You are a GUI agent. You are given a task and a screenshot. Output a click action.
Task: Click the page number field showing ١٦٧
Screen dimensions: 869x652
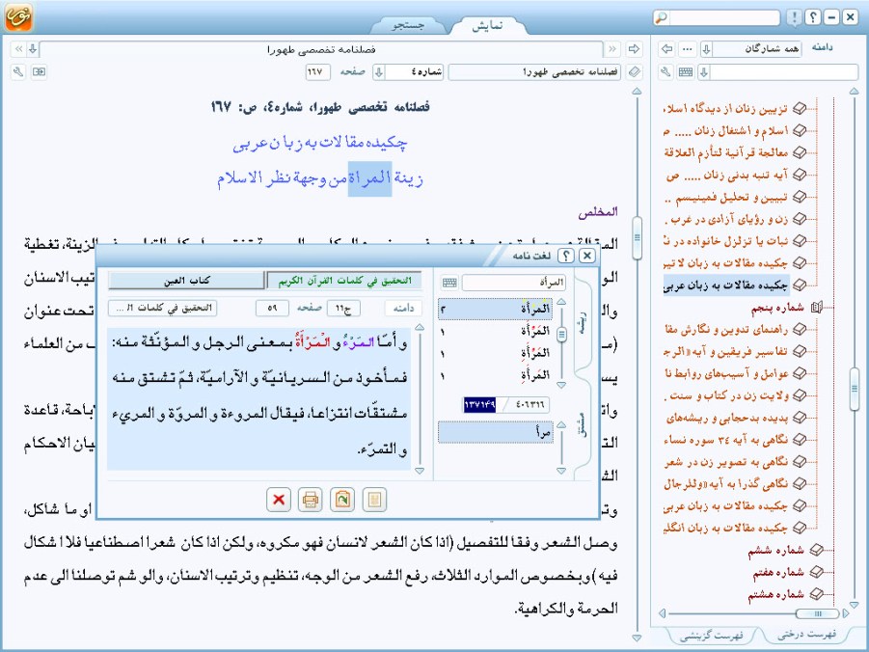317,72
